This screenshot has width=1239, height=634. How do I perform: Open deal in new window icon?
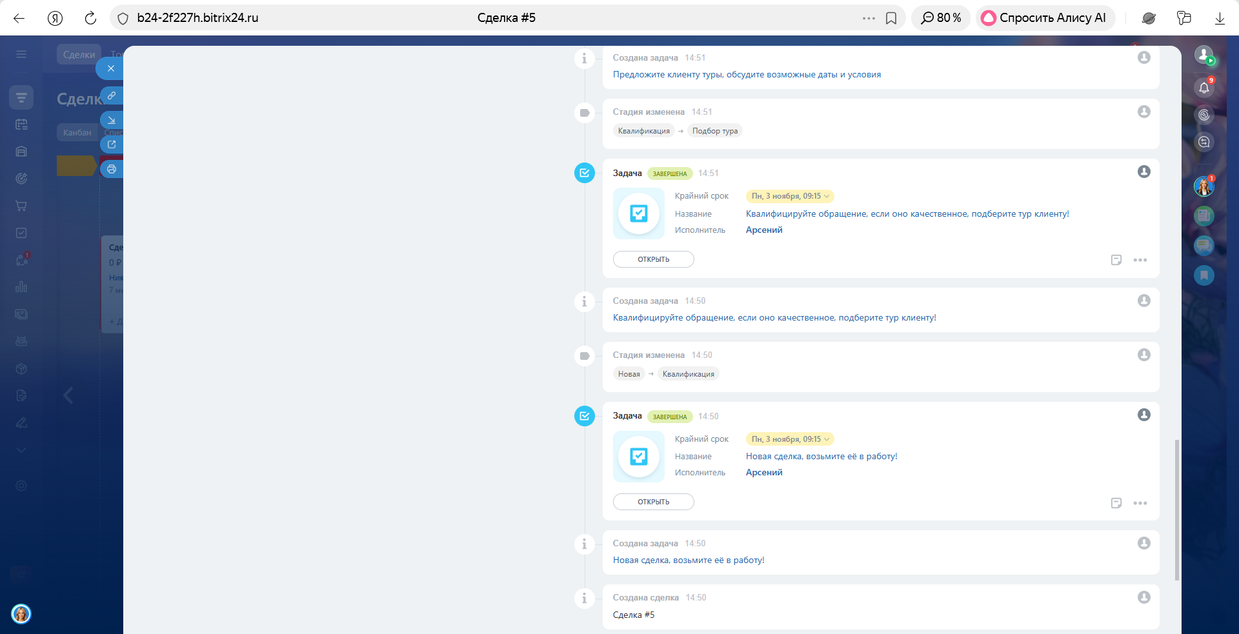112,144
